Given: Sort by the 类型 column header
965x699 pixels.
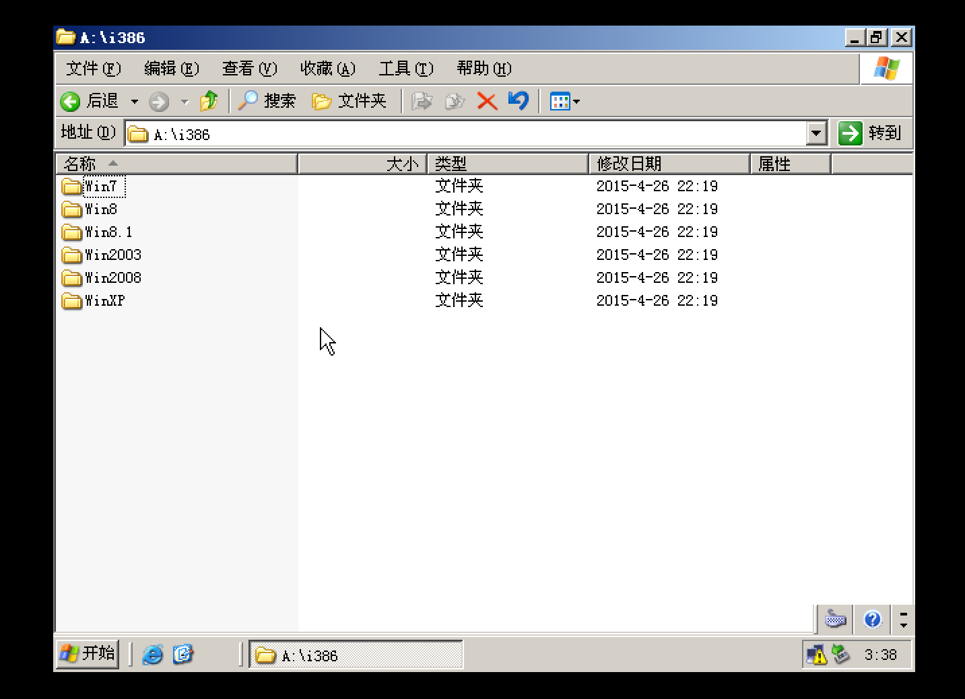Looking at the screenshot, I should pyautogui.click(x=508, y=164).
